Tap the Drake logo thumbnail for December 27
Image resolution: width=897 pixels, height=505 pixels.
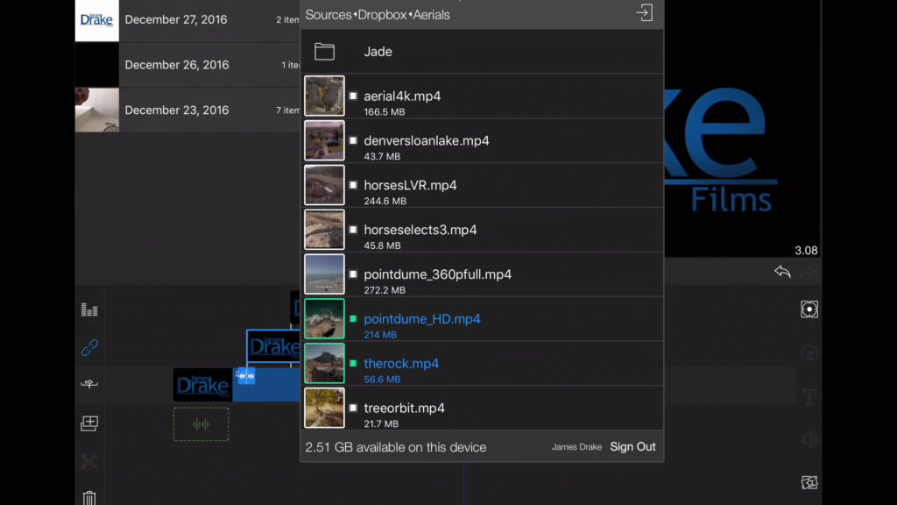(96, 20)
